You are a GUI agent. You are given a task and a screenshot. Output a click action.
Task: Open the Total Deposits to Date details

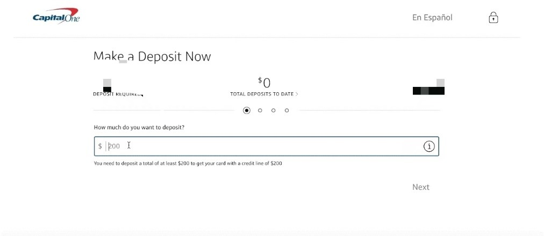point(262,94)
